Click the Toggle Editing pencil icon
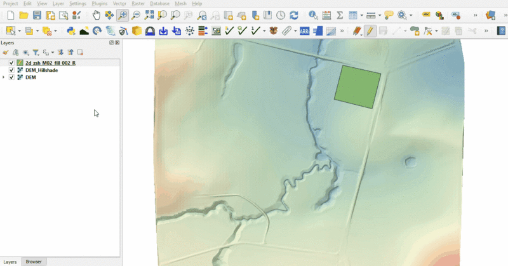 click(x=370, y=30)
